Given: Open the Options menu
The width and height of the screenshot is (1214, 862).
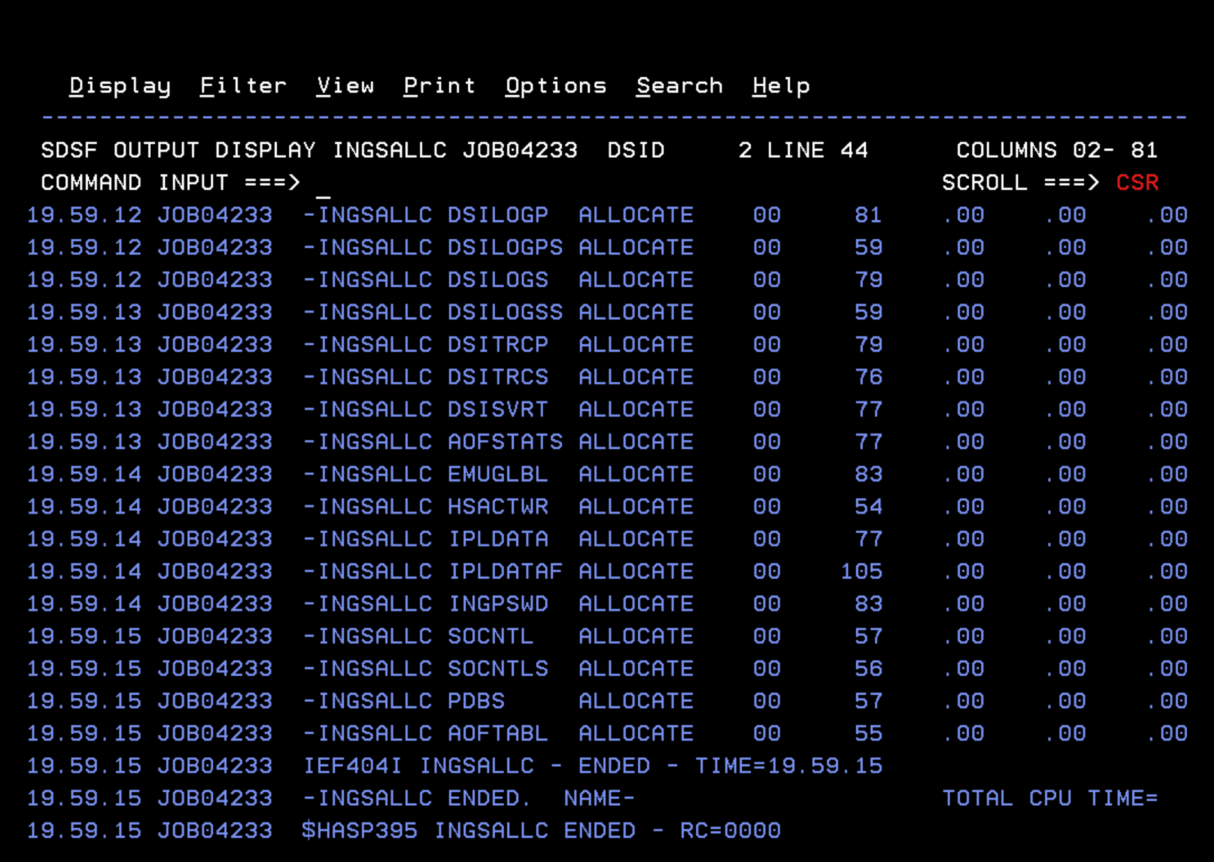Looking at the screenshot, I should coord(556,86).
